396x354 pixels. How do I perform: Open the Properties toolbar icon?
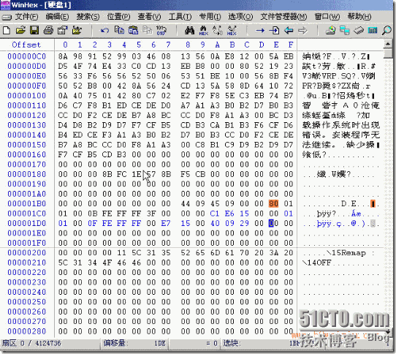(x=63, y=31)
